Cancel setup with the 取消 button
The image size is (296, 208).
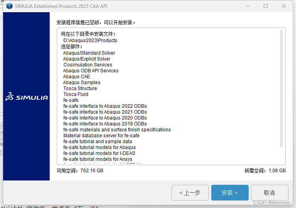click(270, 193)
